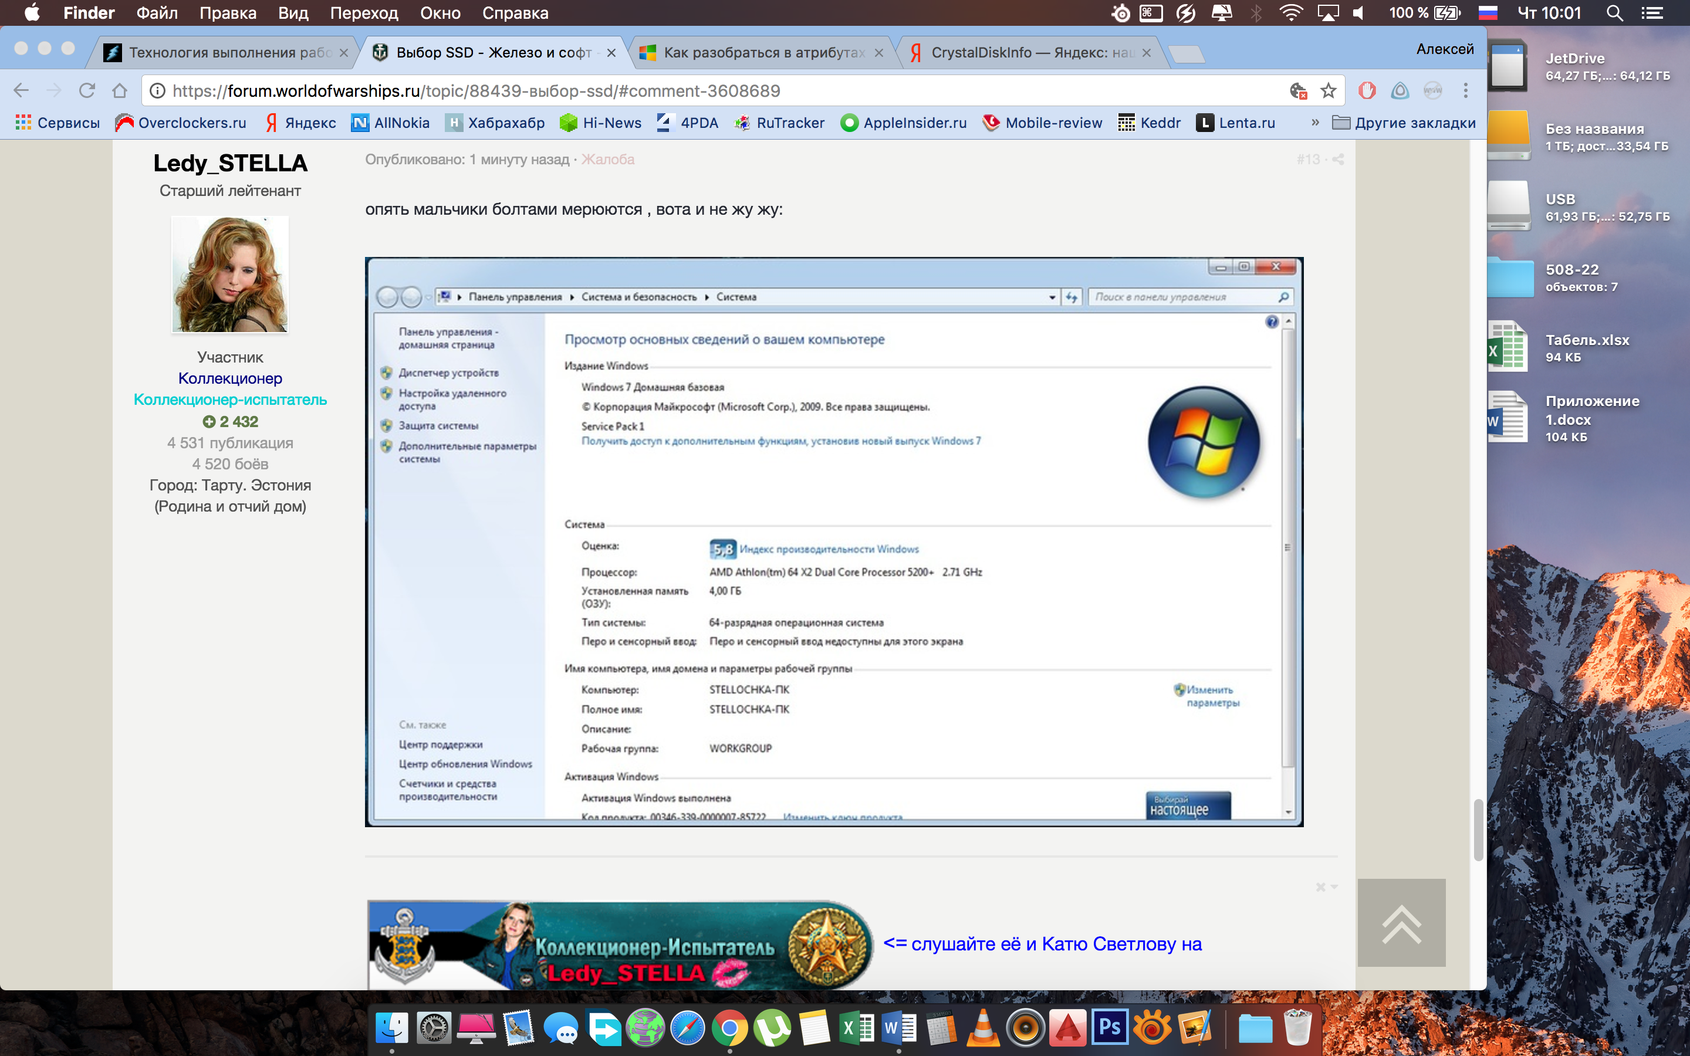Screen dimensions: 1690x1056
Task: Launch Photoshop from the Dock
Action: [1110, 1028]
